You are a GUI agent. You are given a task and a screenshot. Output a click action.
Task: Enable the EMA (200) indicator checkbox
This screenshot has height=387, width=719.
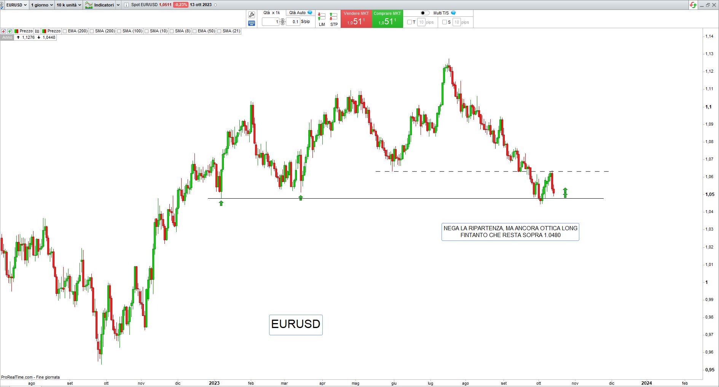[65, 31]
